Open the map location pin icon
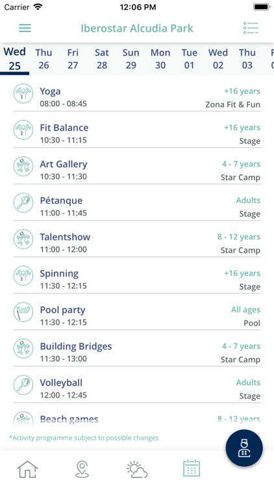The height and width of the screenshot is (488, 274). [82, 469]
